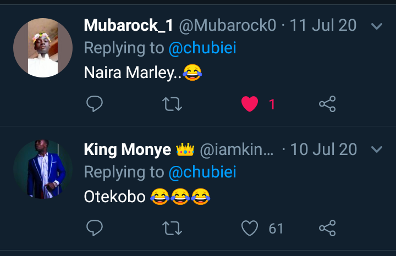Screen dimensions: 396x256
Task: Open the 10 Jul 20 timestamp
Action: (323, 149)
